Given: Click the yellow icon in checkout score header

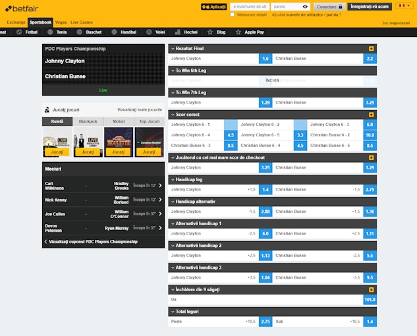Looking at the screenshot, I should click(372, 157).
